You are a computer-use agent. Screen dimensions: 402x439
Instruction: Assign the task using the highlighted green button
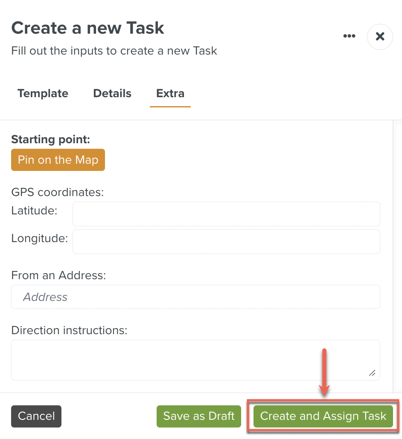pos(323,416)
